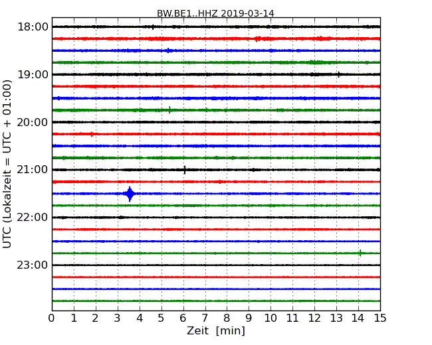
Task: Click the 20:00 y-axis label
Action: [33, 122]
